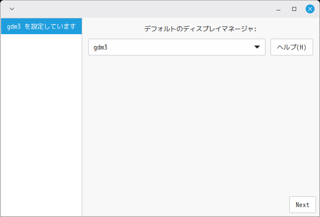Image resolution: width=320 pixels, height=217 pixels.
Task: Click Next to continue configuration
Action: click(302, 205)
